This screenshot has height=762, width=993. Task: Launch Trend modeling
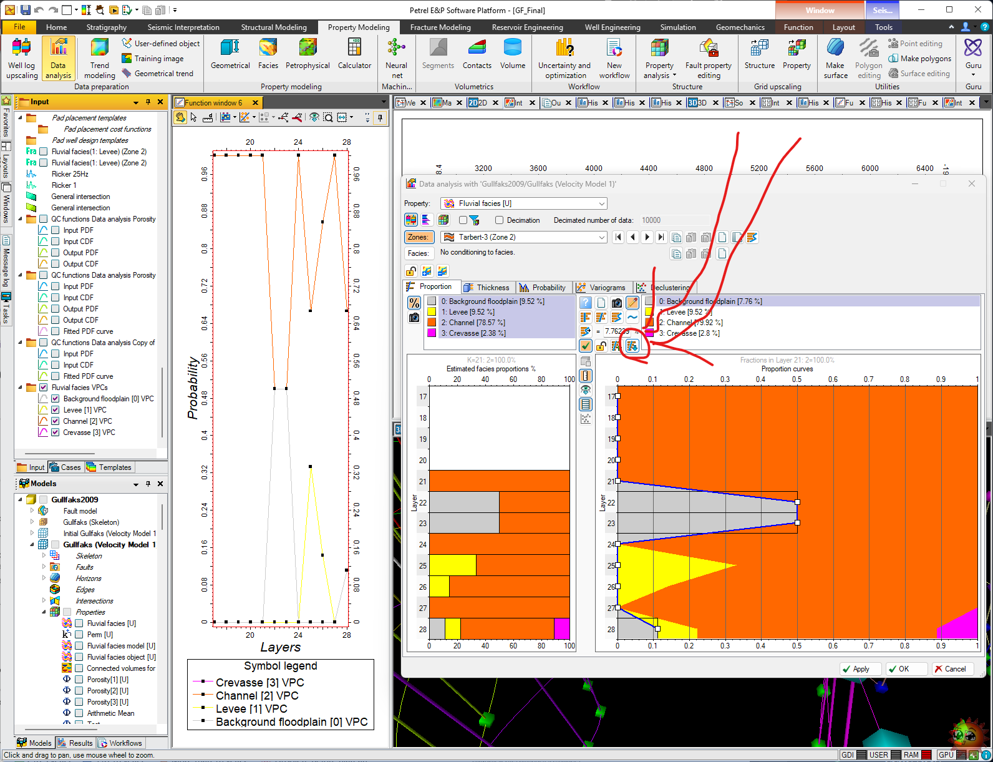click(99, 58)
